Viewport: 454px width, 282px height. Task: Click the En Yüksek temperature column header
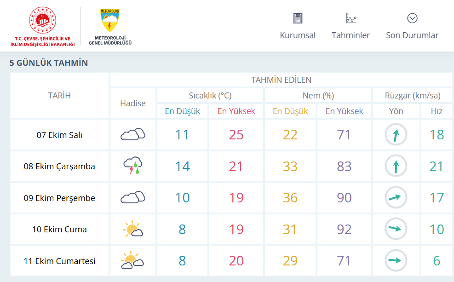(236, 111)
